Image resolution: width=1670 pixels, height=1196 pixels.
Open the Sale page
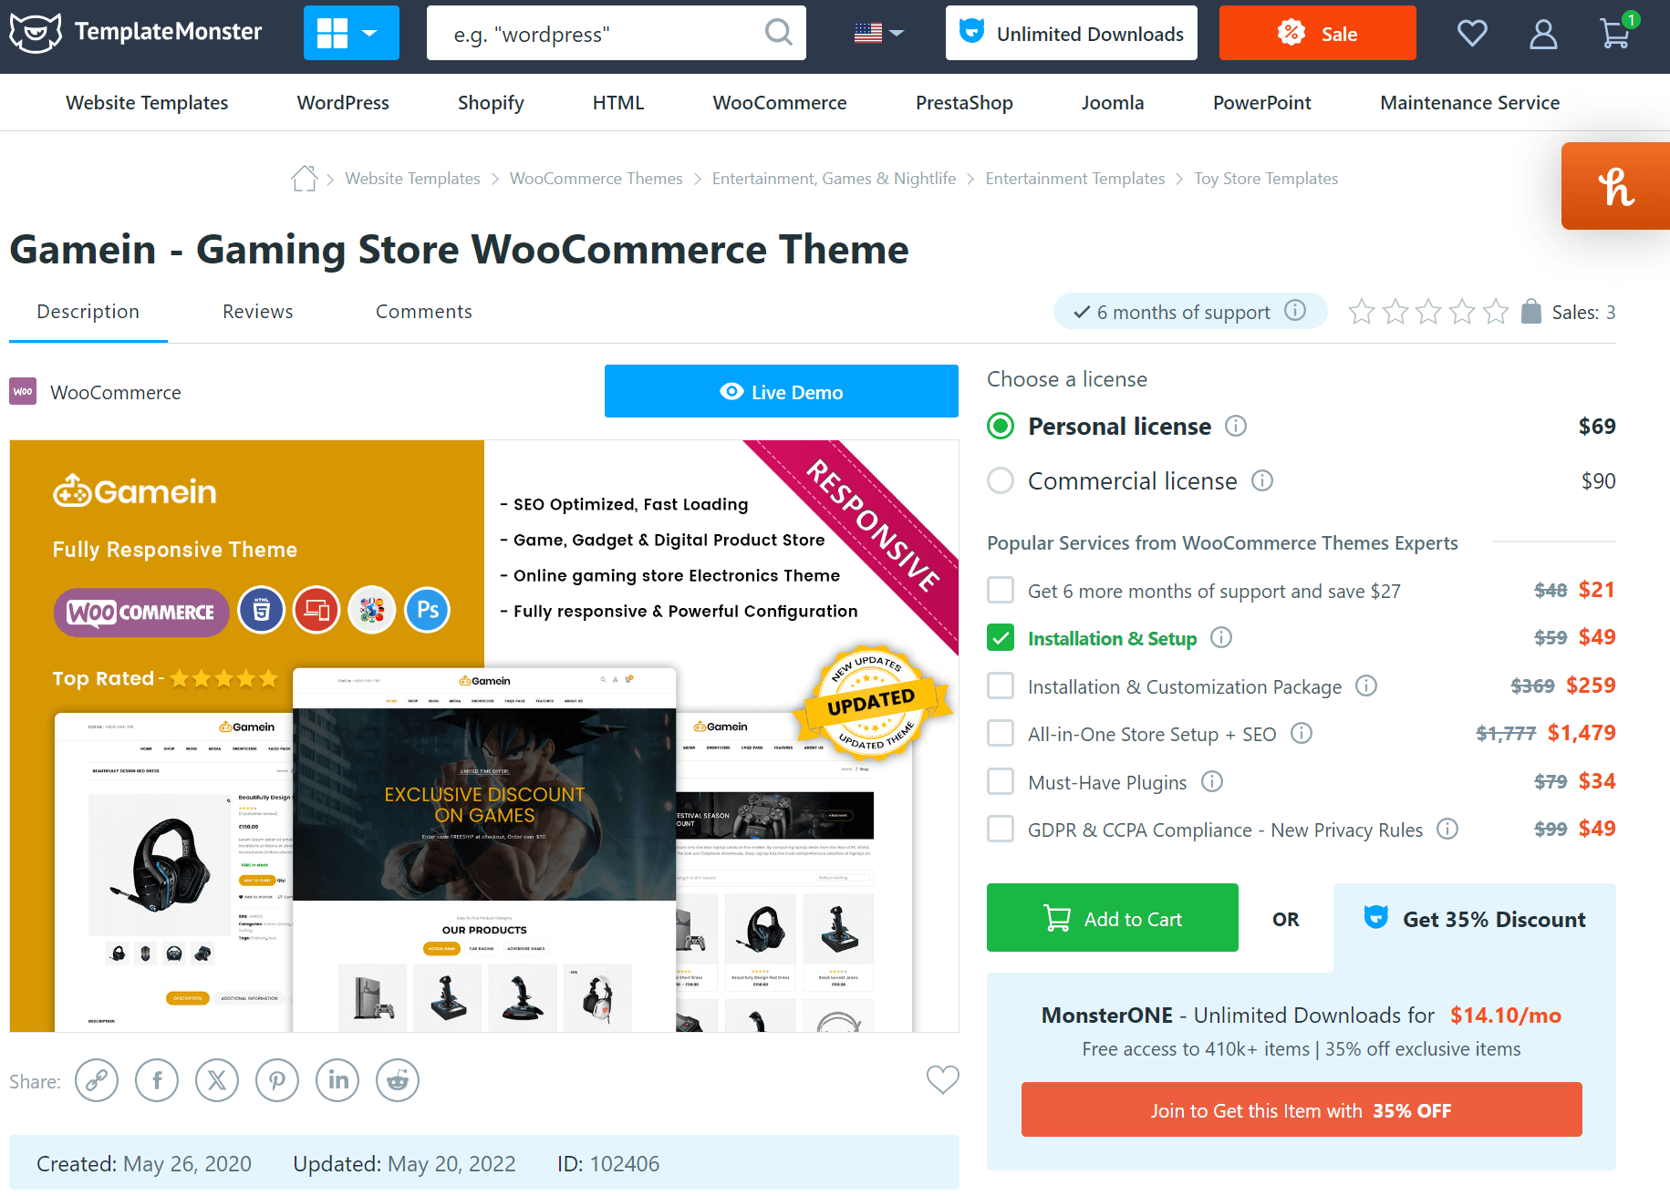(1318, 33)
